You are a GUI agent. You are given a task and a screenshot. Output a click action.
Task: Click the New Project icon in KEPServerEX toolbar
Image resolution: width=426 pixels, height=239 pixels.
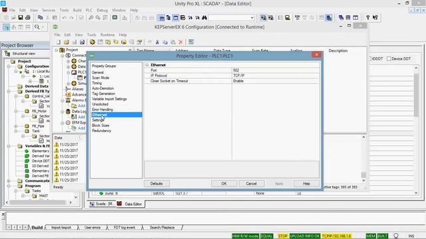click(59, 42)
